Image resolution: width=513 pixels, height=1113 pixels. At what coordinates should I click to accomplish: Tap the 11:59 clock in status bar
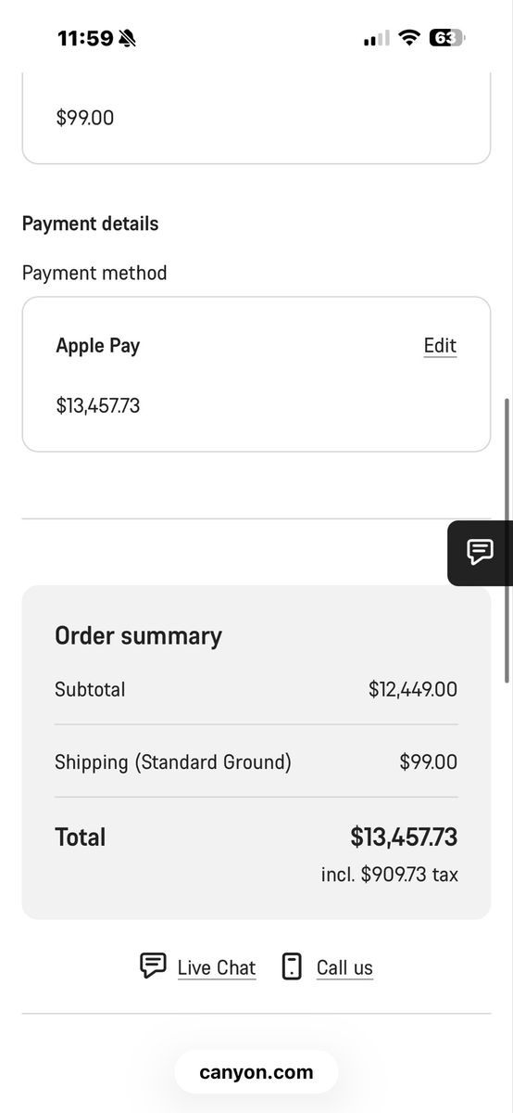[x=85, y=39]
